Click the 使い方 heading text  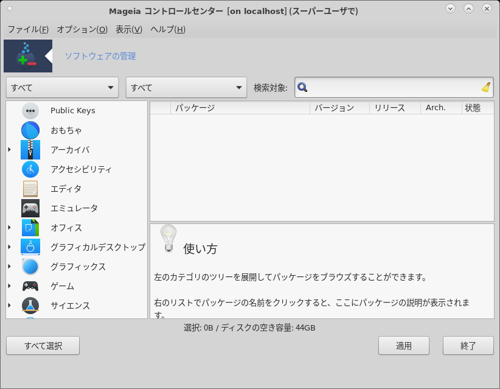(200, 248)
